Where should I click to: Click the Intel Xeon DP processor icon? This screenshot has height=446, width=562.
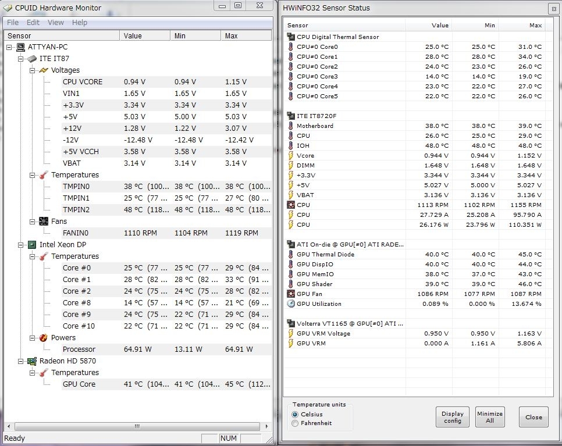coord(32,245)
